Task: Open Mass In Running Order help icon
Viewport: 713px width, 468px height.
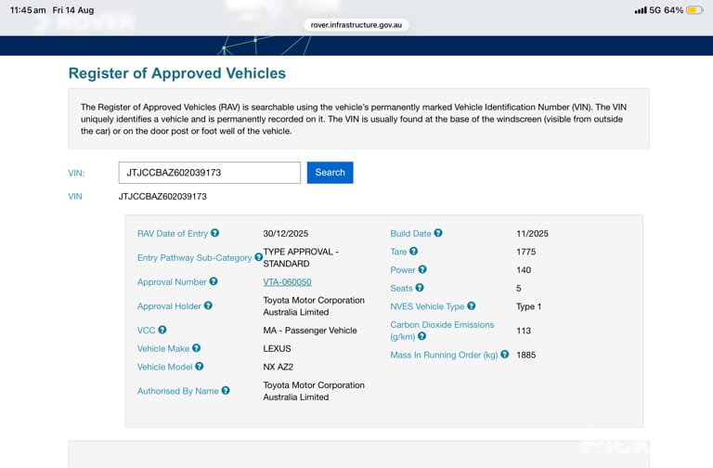Action: pos(505,355)
